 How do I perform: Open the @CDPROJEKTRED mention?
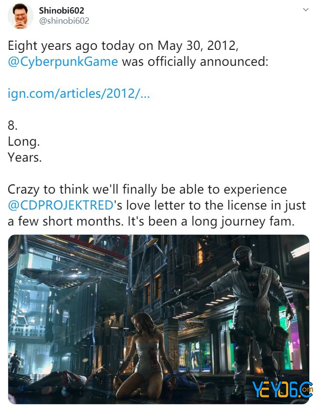coord(60,205)
